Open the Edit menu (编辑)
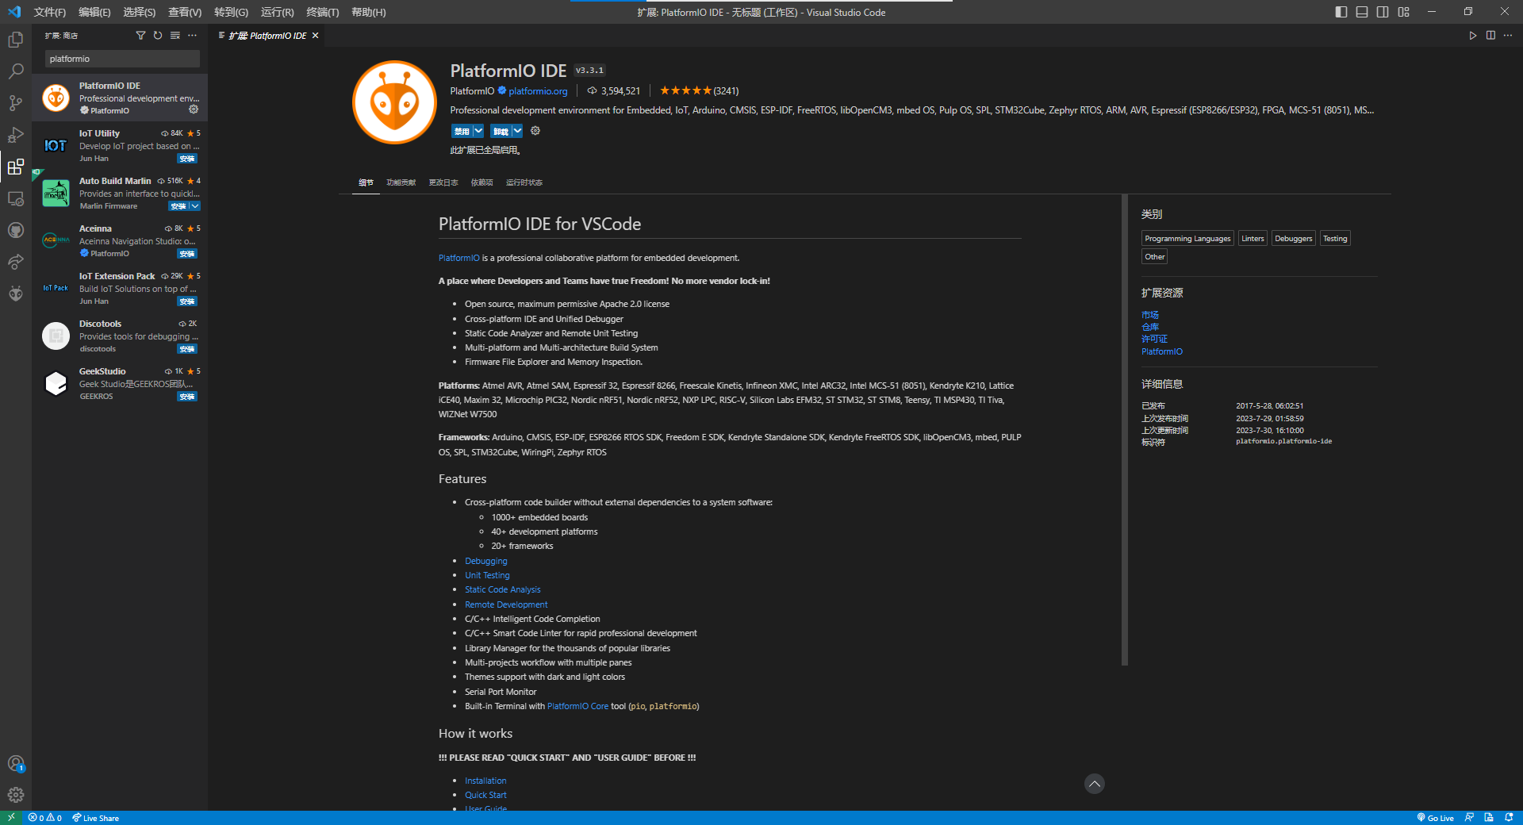 click(x=94, y=12)
